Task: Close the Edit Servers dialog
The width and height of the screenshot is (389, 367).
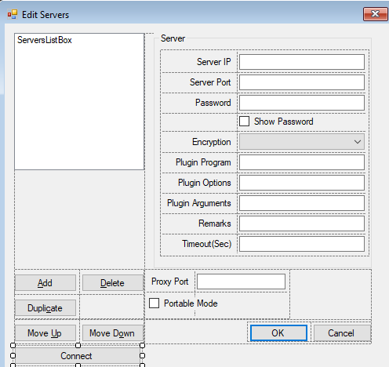Action: click(x=375, y=14)
